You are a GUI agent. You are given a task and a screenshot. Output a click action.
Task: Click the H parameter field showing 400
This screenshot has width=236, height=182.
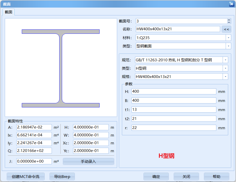tap(174, 91)
